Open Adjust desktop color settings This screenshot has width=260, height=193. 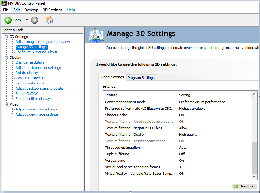pyautogui.click(x=38, y=68)
